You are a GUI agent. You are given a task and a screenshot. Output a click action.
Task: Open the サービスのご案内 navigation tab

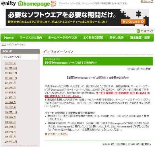pos(31,38)
